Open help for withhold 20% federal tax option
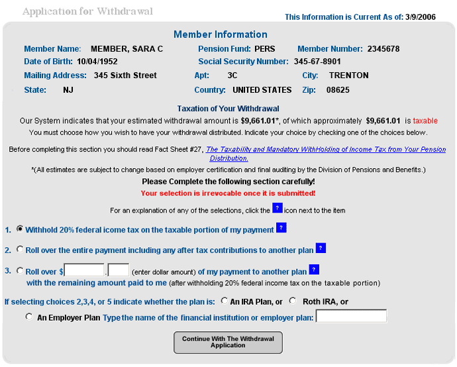 [281, 228]
